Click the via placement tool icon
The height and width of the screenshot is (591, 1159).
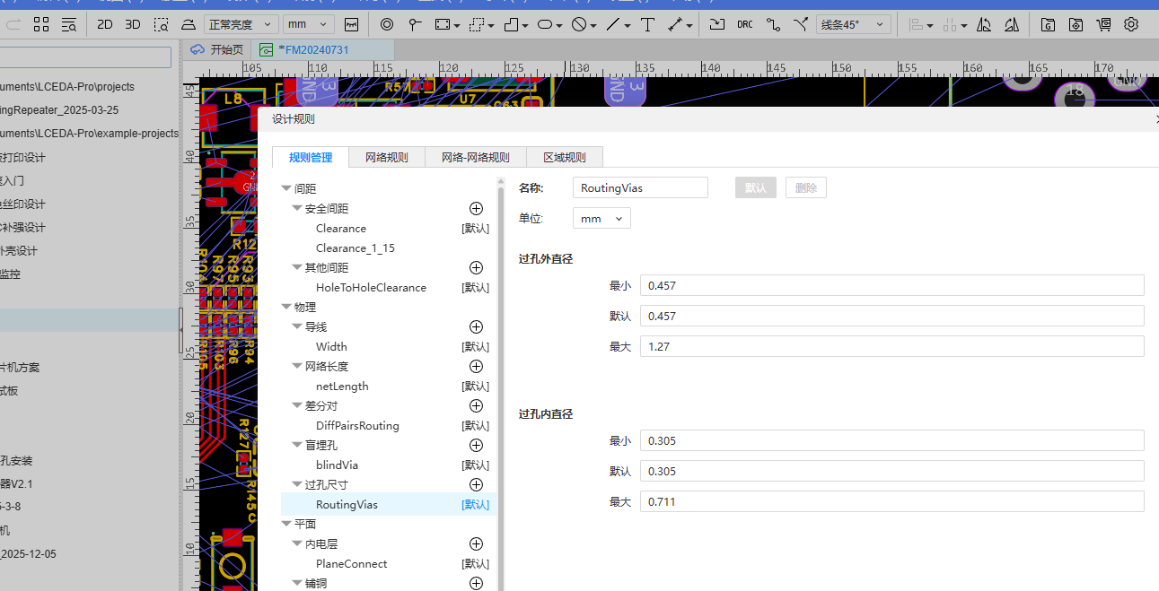[387, 24]
